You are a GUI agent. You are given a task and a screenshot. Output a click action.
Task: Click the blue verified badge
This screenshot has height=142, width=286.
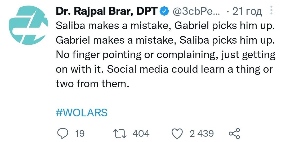coord(164,11)
